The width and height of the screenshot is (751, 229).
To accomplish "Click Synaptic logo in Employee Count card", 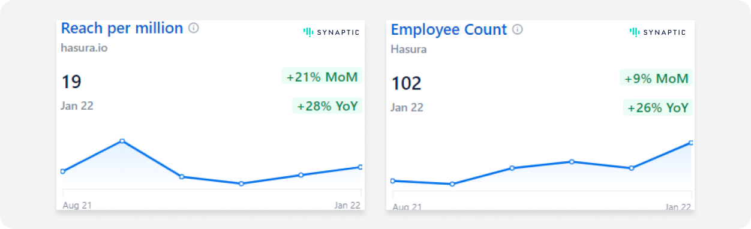I will [657, 32].
